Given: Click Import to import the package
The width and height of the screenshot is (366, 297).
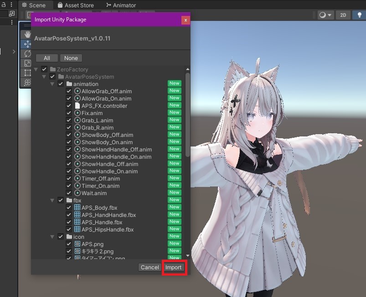Looking at the screenshot, I should coord(174,267).
